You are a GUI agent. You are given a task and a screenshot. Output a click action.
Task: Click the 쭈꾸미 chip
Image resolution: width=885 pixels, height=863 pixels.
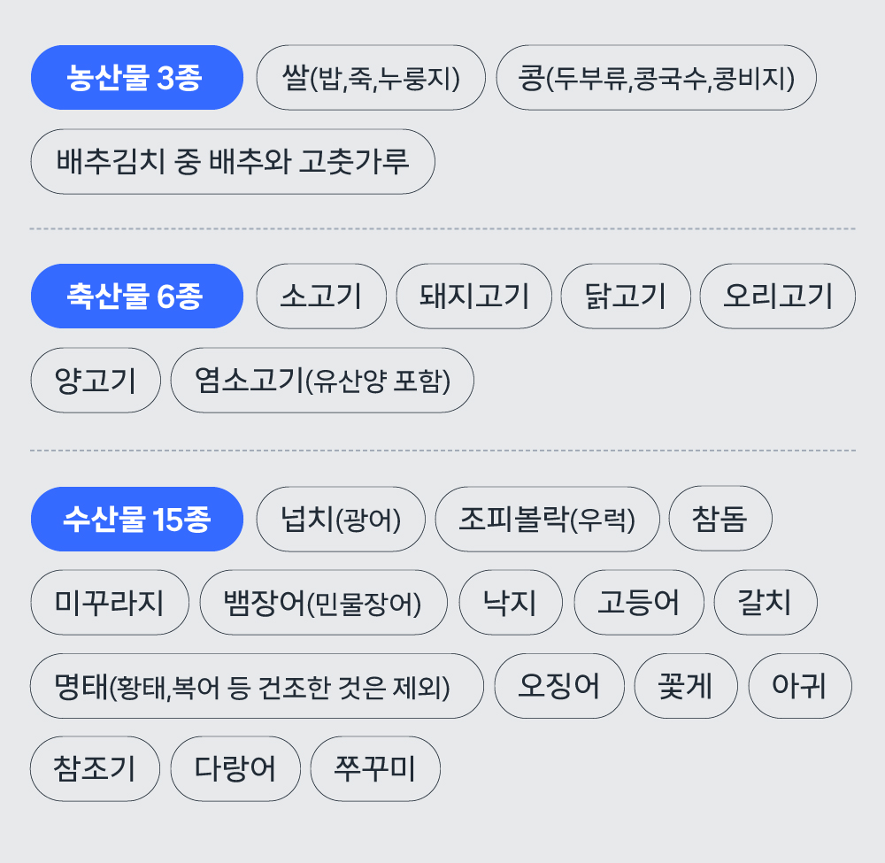(375, 768)
